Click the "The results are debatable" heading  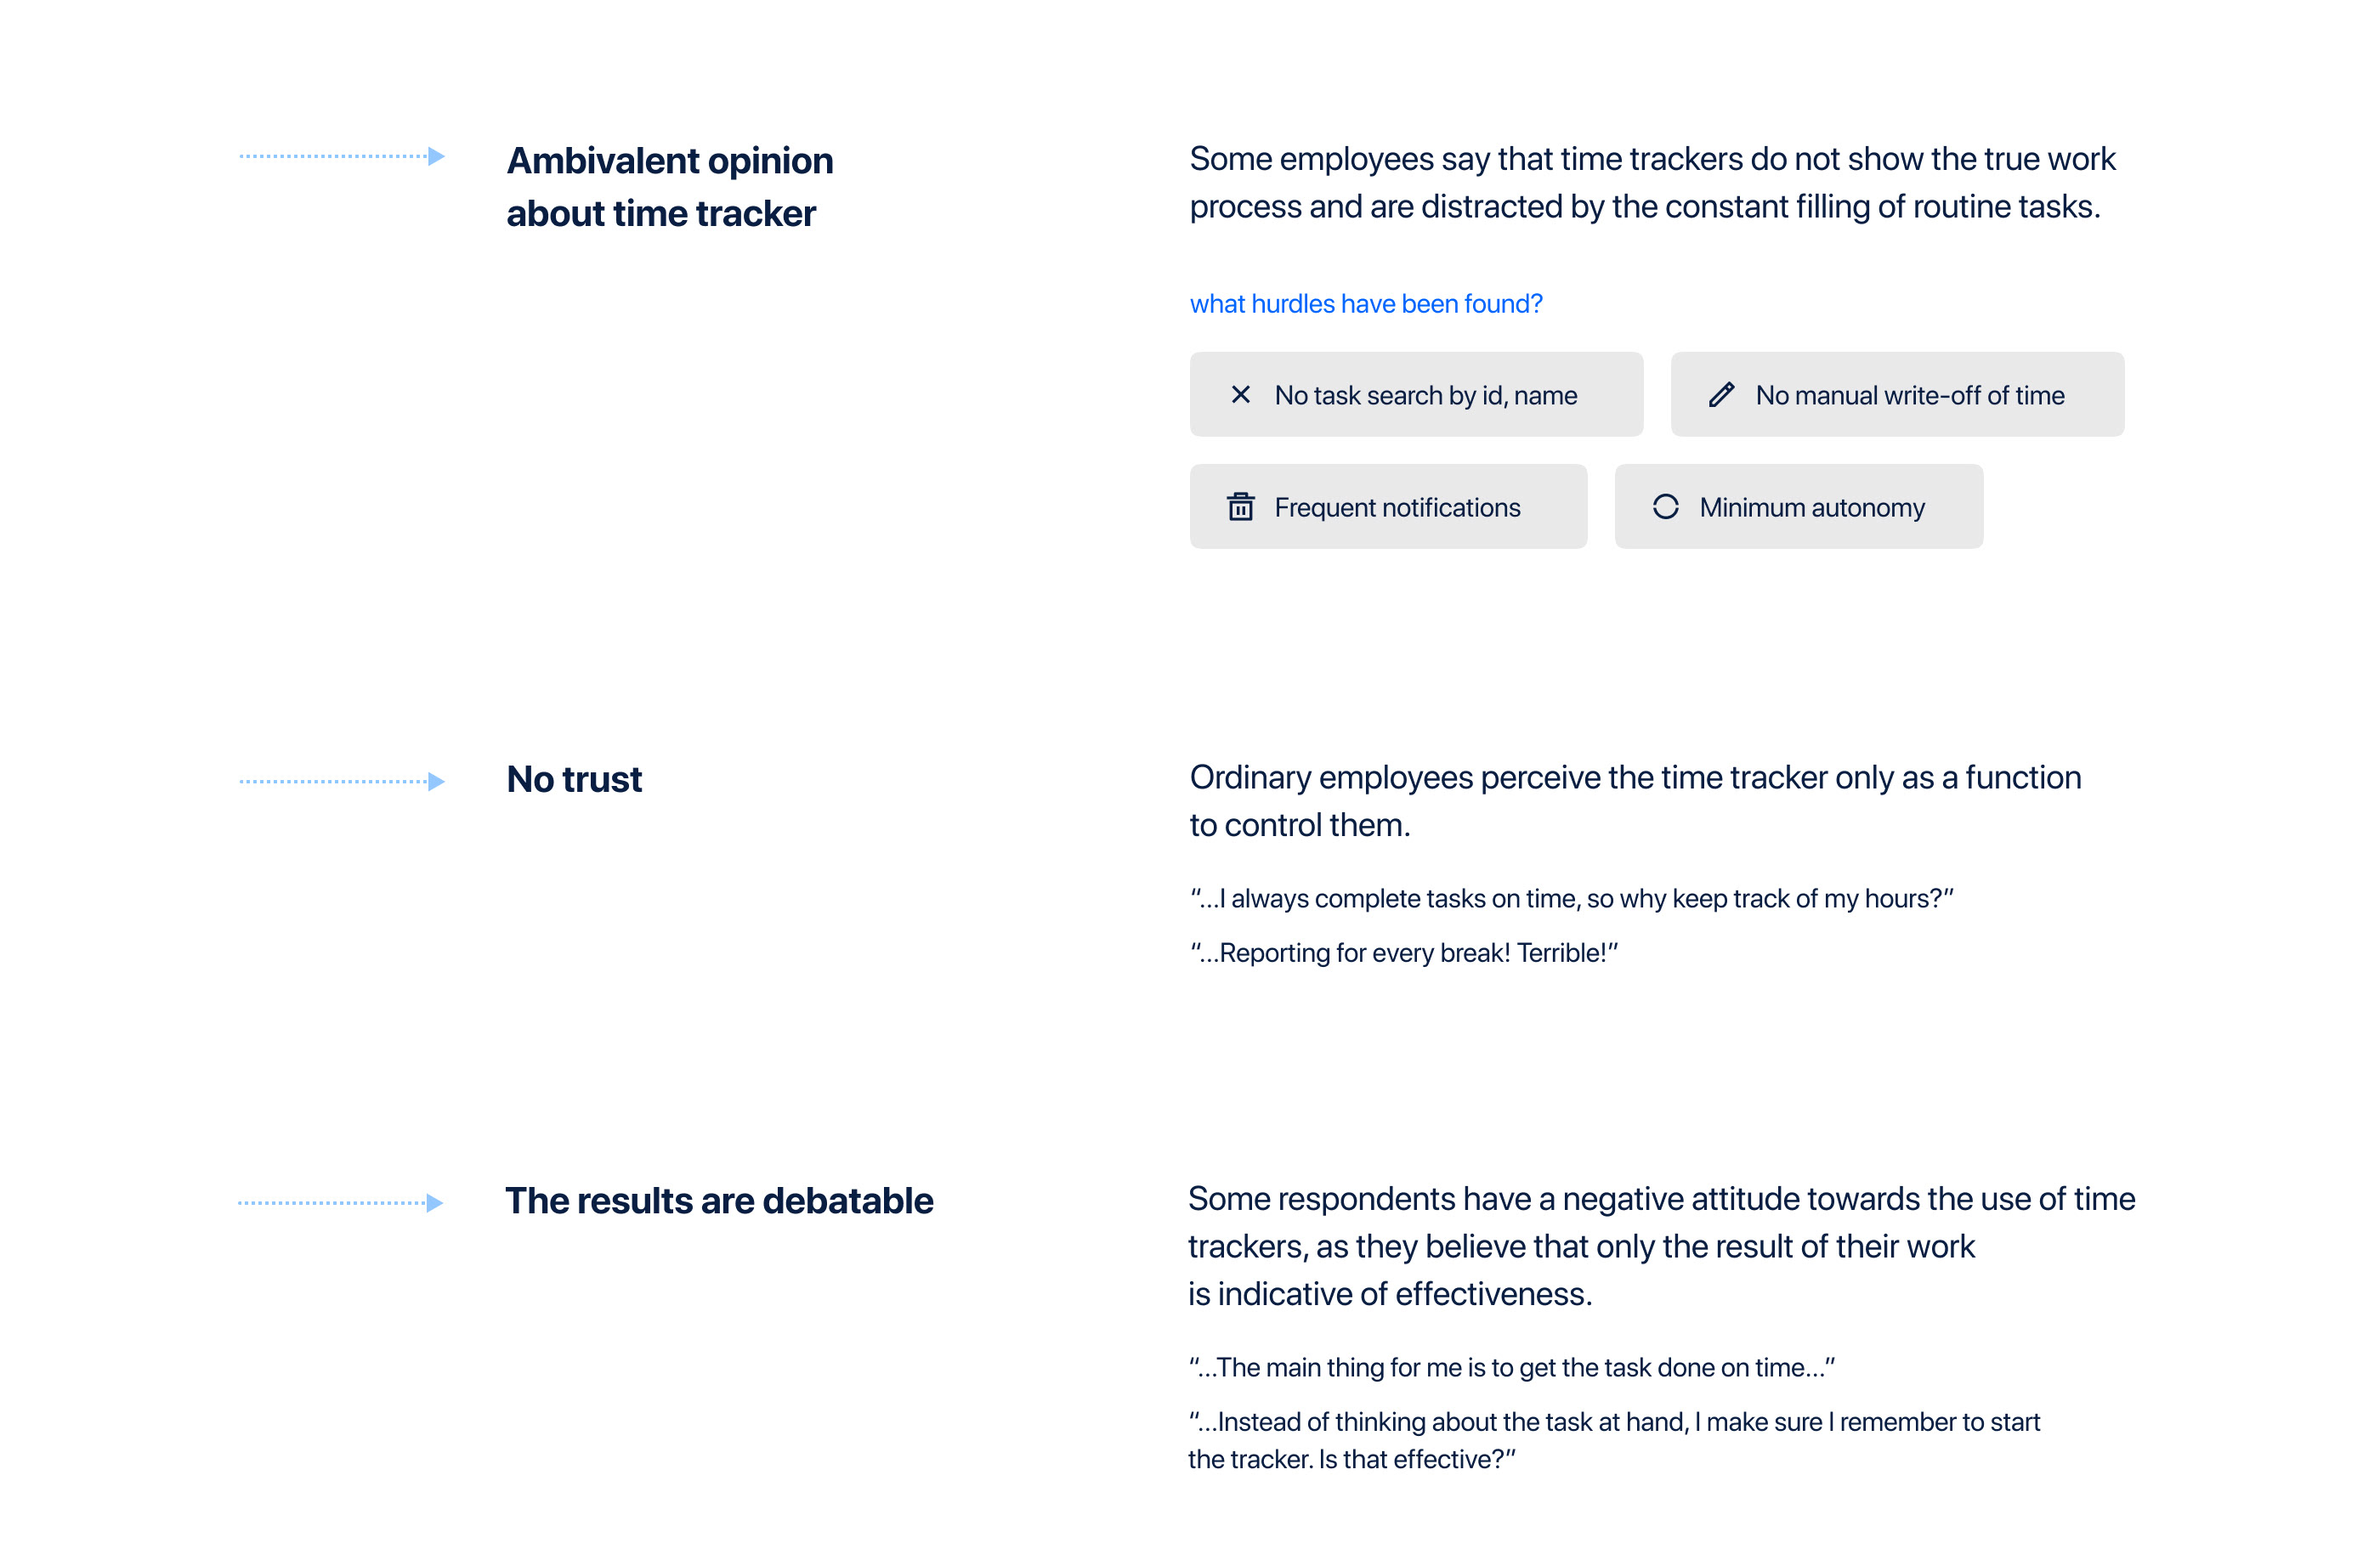719,1201
